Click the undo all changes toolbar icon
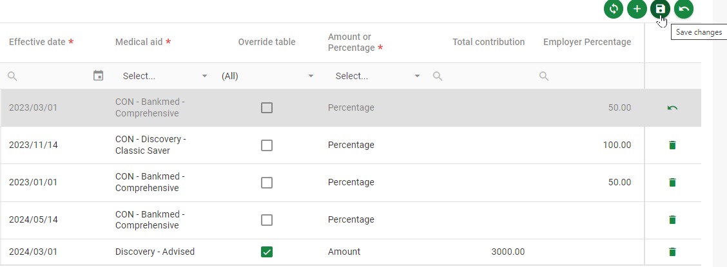Screen dimensions: 727x267 [683, 9]
